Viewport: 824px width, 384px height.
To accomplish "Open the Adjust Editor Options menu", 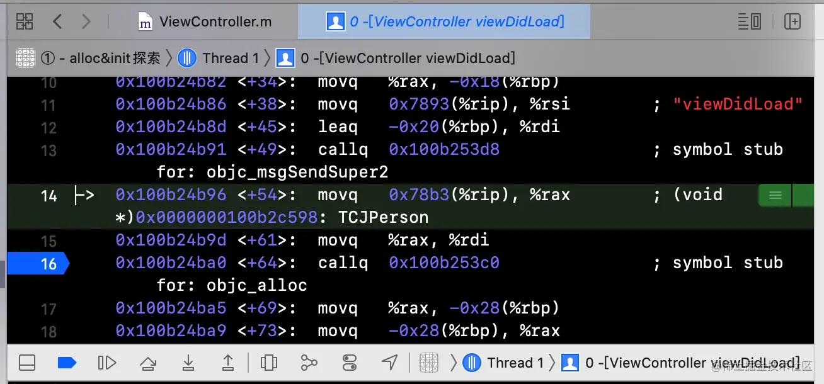I will tap(750, 21).
